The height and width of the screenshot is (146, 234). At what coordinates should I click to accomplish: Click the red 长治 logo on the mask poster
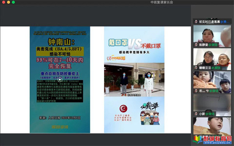pos(123,109)
